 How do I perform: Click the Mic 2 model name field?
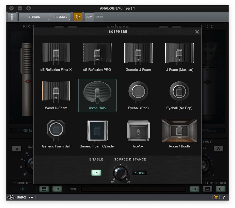point(213,130)
